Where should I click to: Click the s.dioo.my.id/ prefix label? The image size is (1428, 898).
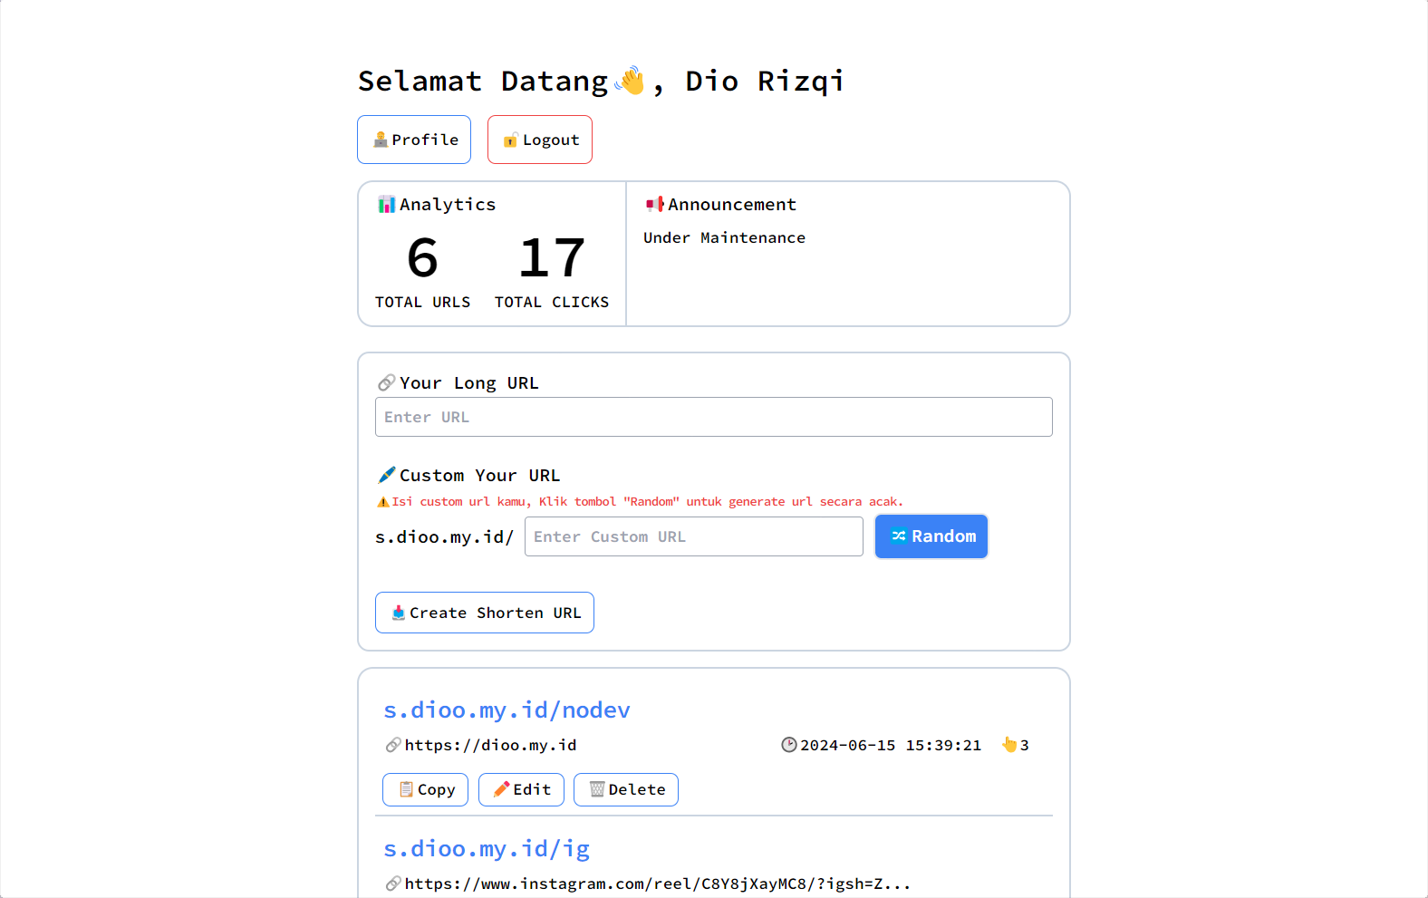444,536
